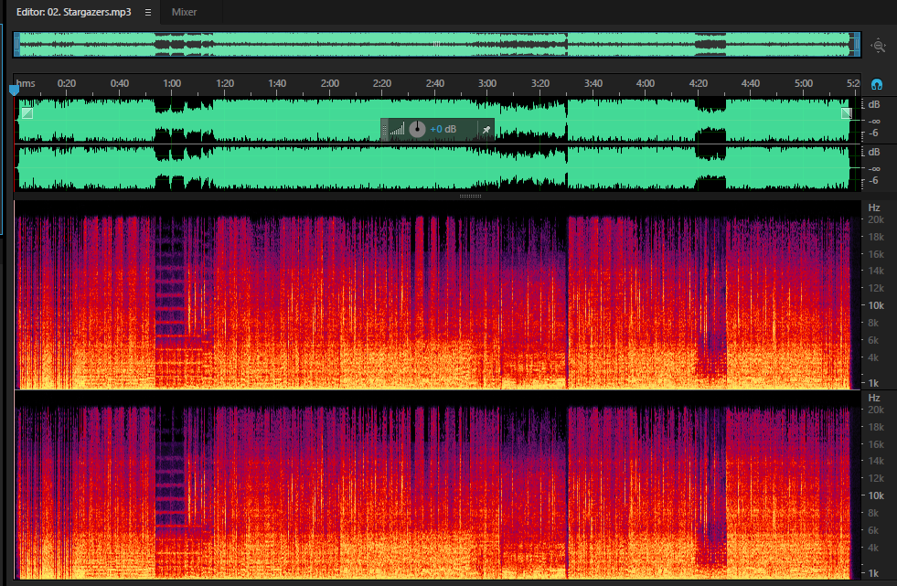The width and height of the screenshot is (897, 586).
Task: Click the 20k label on the lower spectrogram scale
Action: pos(876,410)
